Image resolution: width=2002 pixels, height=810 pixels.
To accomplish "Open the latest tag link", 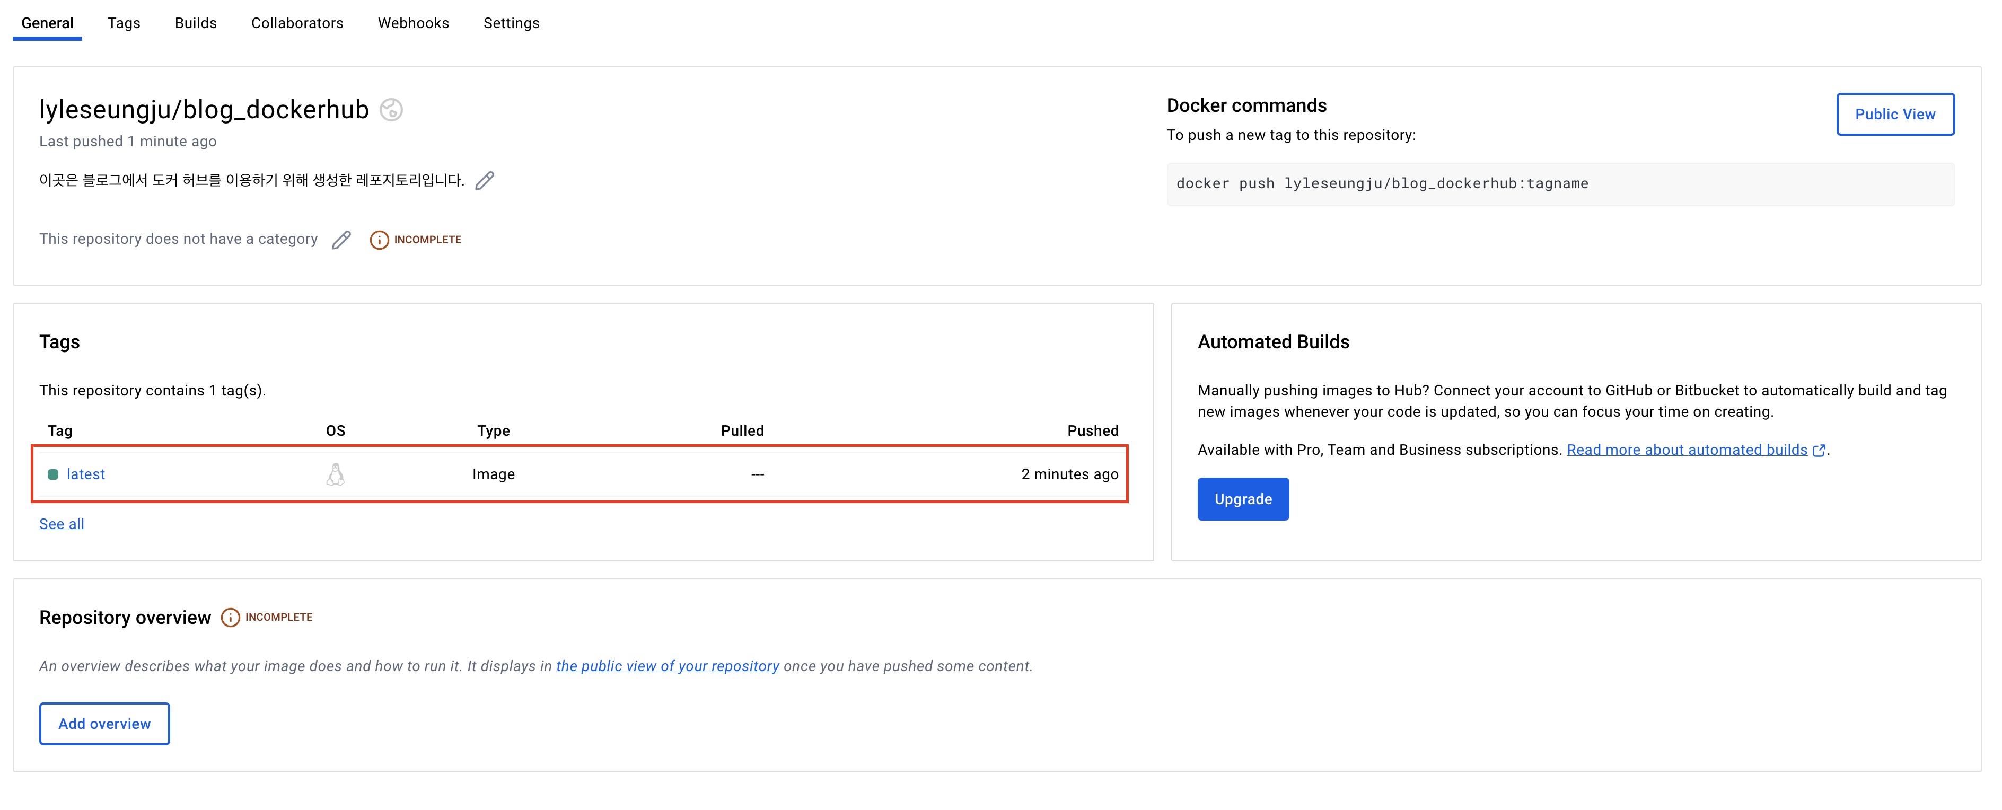I will [85, 474].
